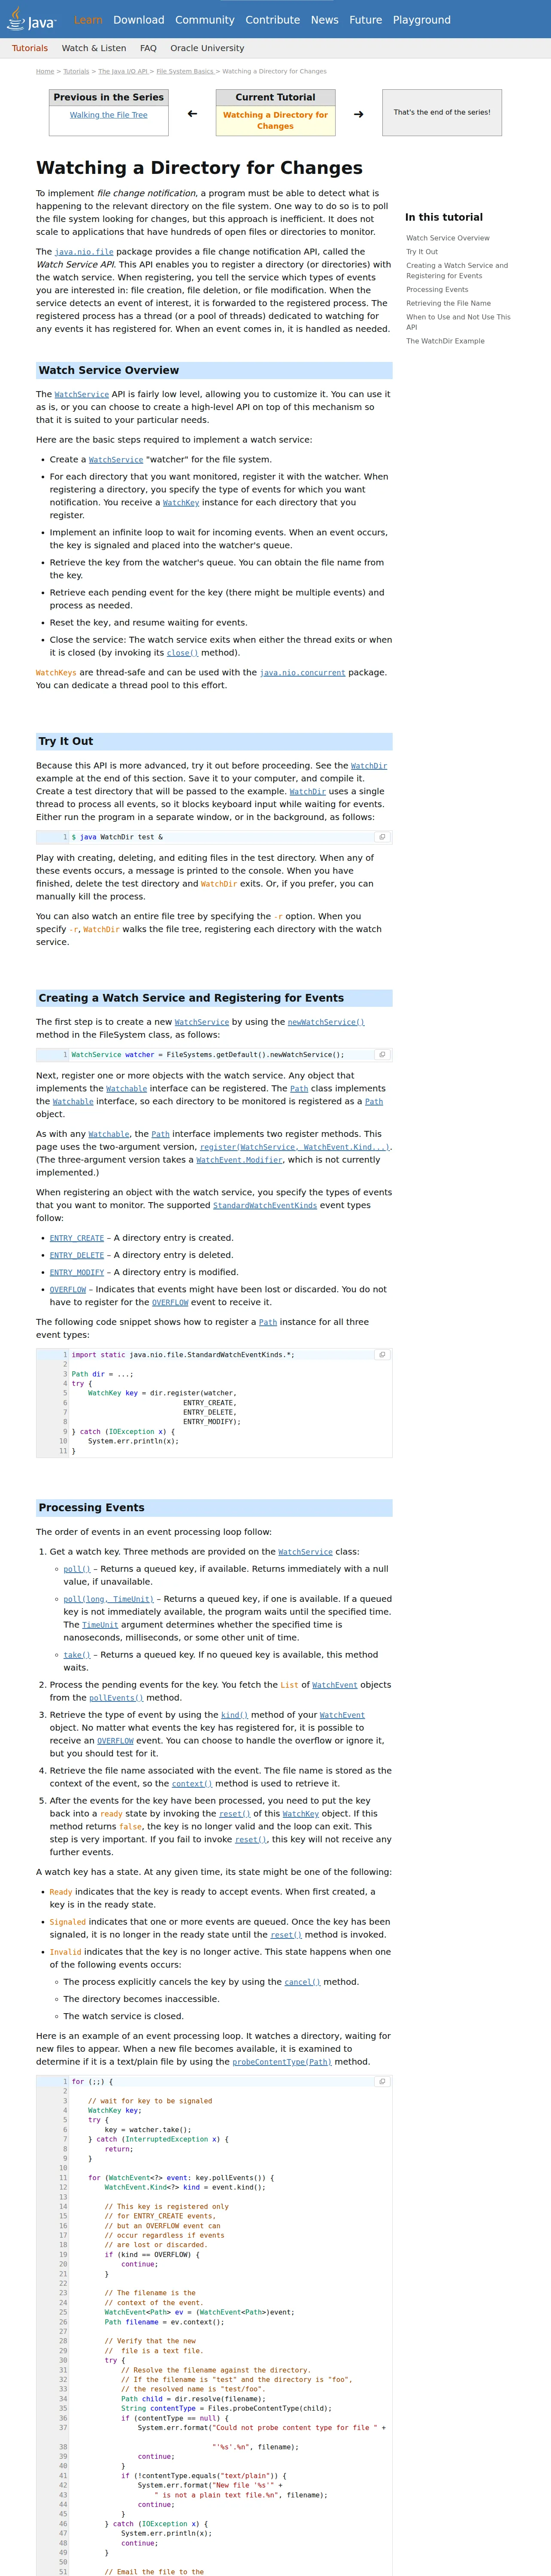Jump to 'Retrieving the File Name' in sidebar
Screen dimensions: 551x2576
448,303
